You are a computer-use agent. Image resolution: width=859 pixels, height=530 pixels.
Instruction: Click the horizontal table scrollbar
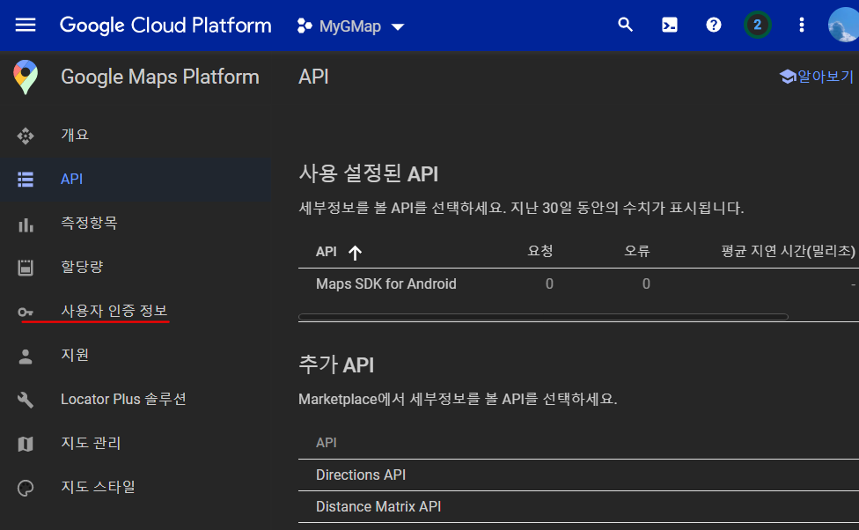[543, 317]
